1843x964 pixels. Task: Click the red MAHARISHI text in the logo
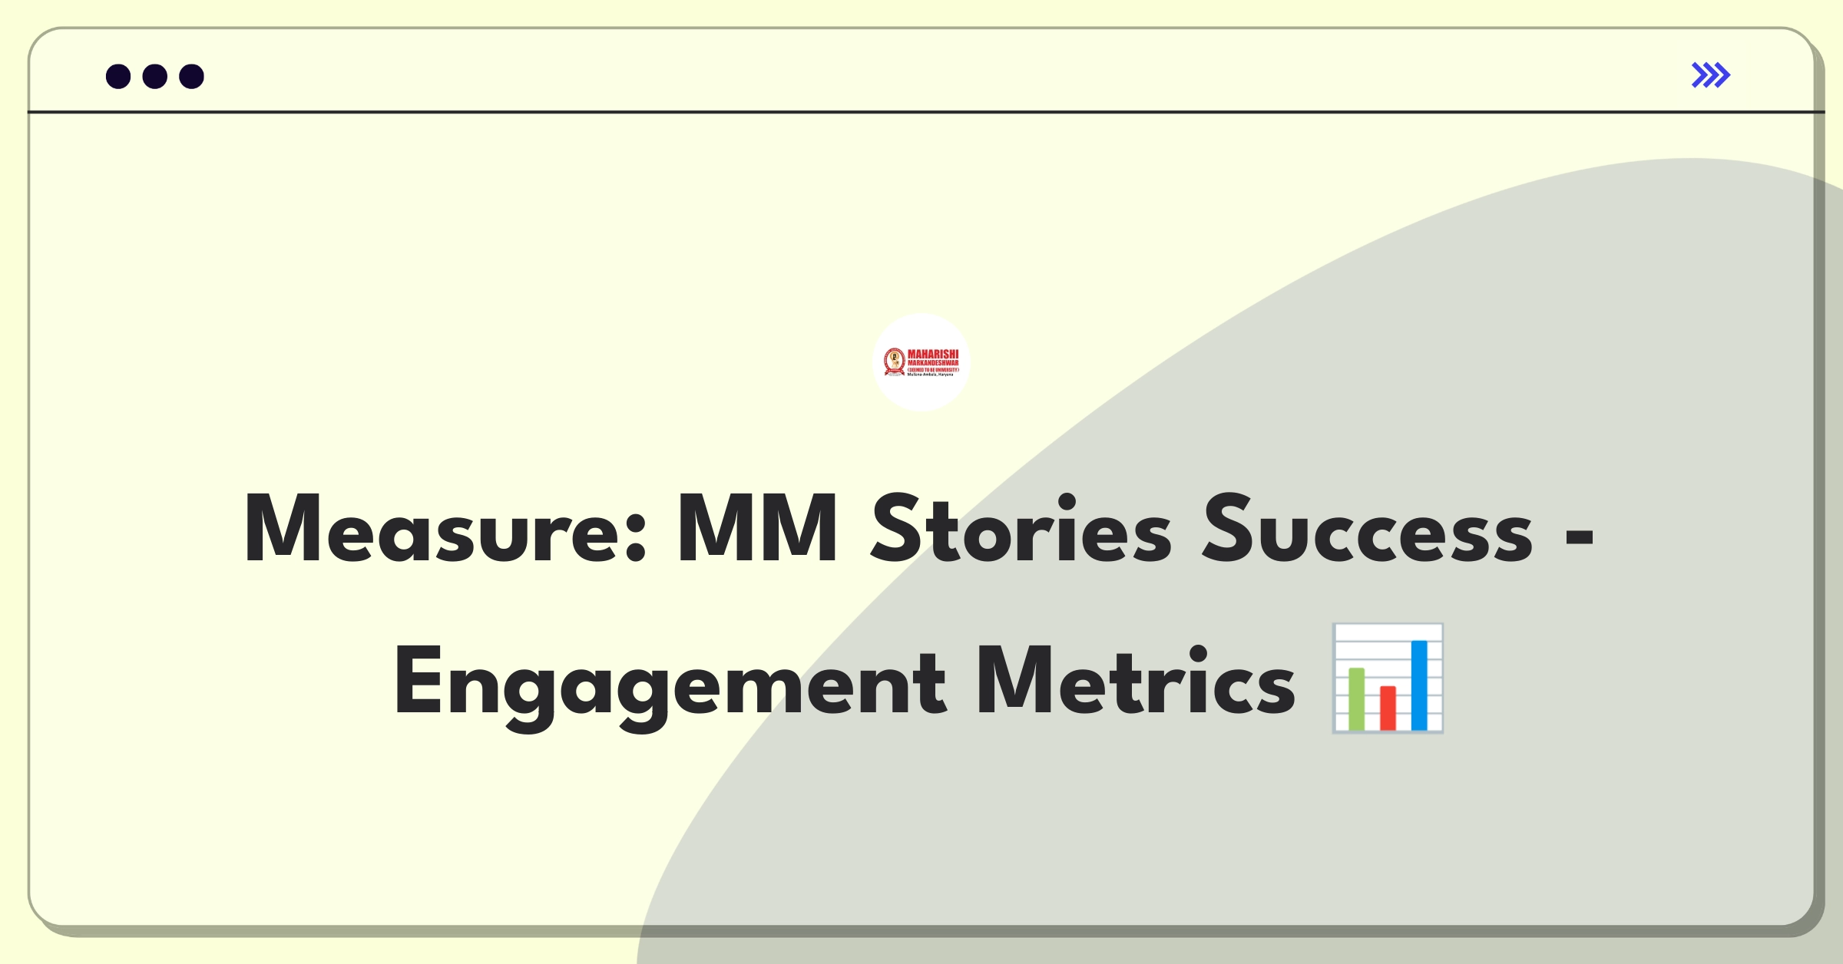[x=933, y=354]
